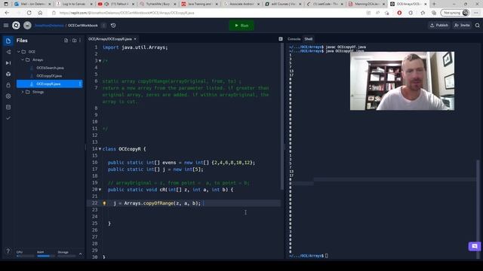This screenshot has height=271, width=483.
Task: Close the OCEcopyR.java editor tab
Action: [135, 39]
